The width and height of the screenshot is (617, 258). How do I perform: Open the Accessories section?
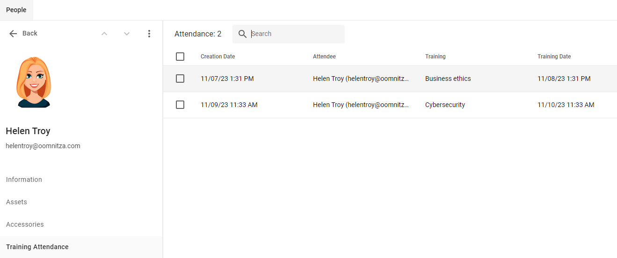click(x=25, y=224)
